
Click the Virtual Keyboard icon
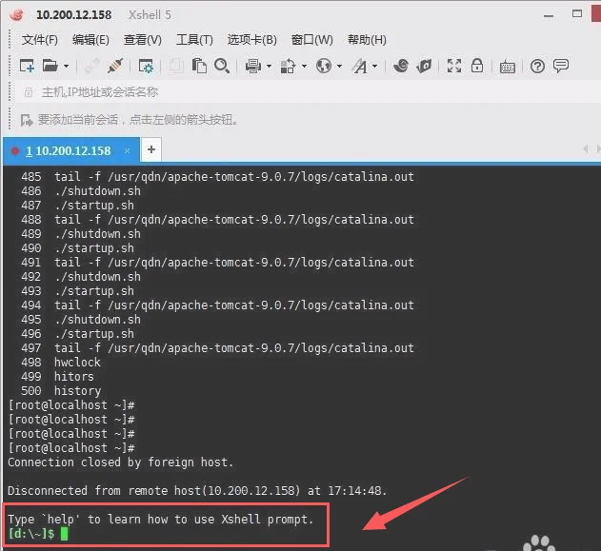[508, 67]
